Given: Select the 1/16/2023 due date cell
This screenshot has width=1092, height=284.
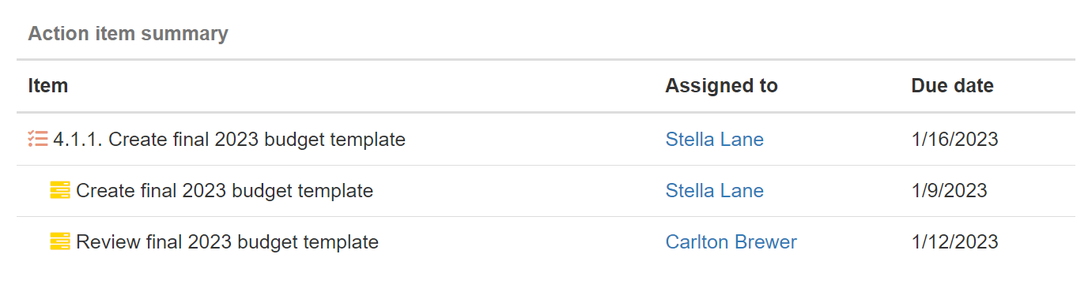Looking at the screenshot, I should pyautogui.click(x=955, y=140).
